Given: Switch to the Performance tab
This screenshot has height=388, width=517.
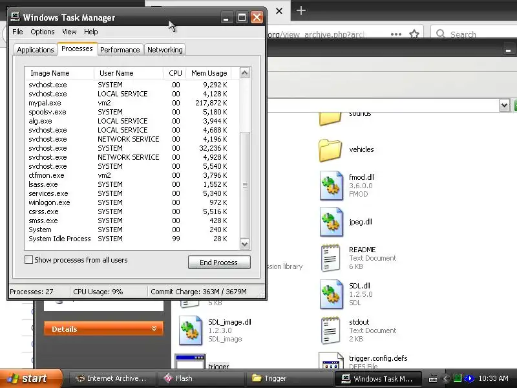Looking at the screenshot, I should 120,50.
